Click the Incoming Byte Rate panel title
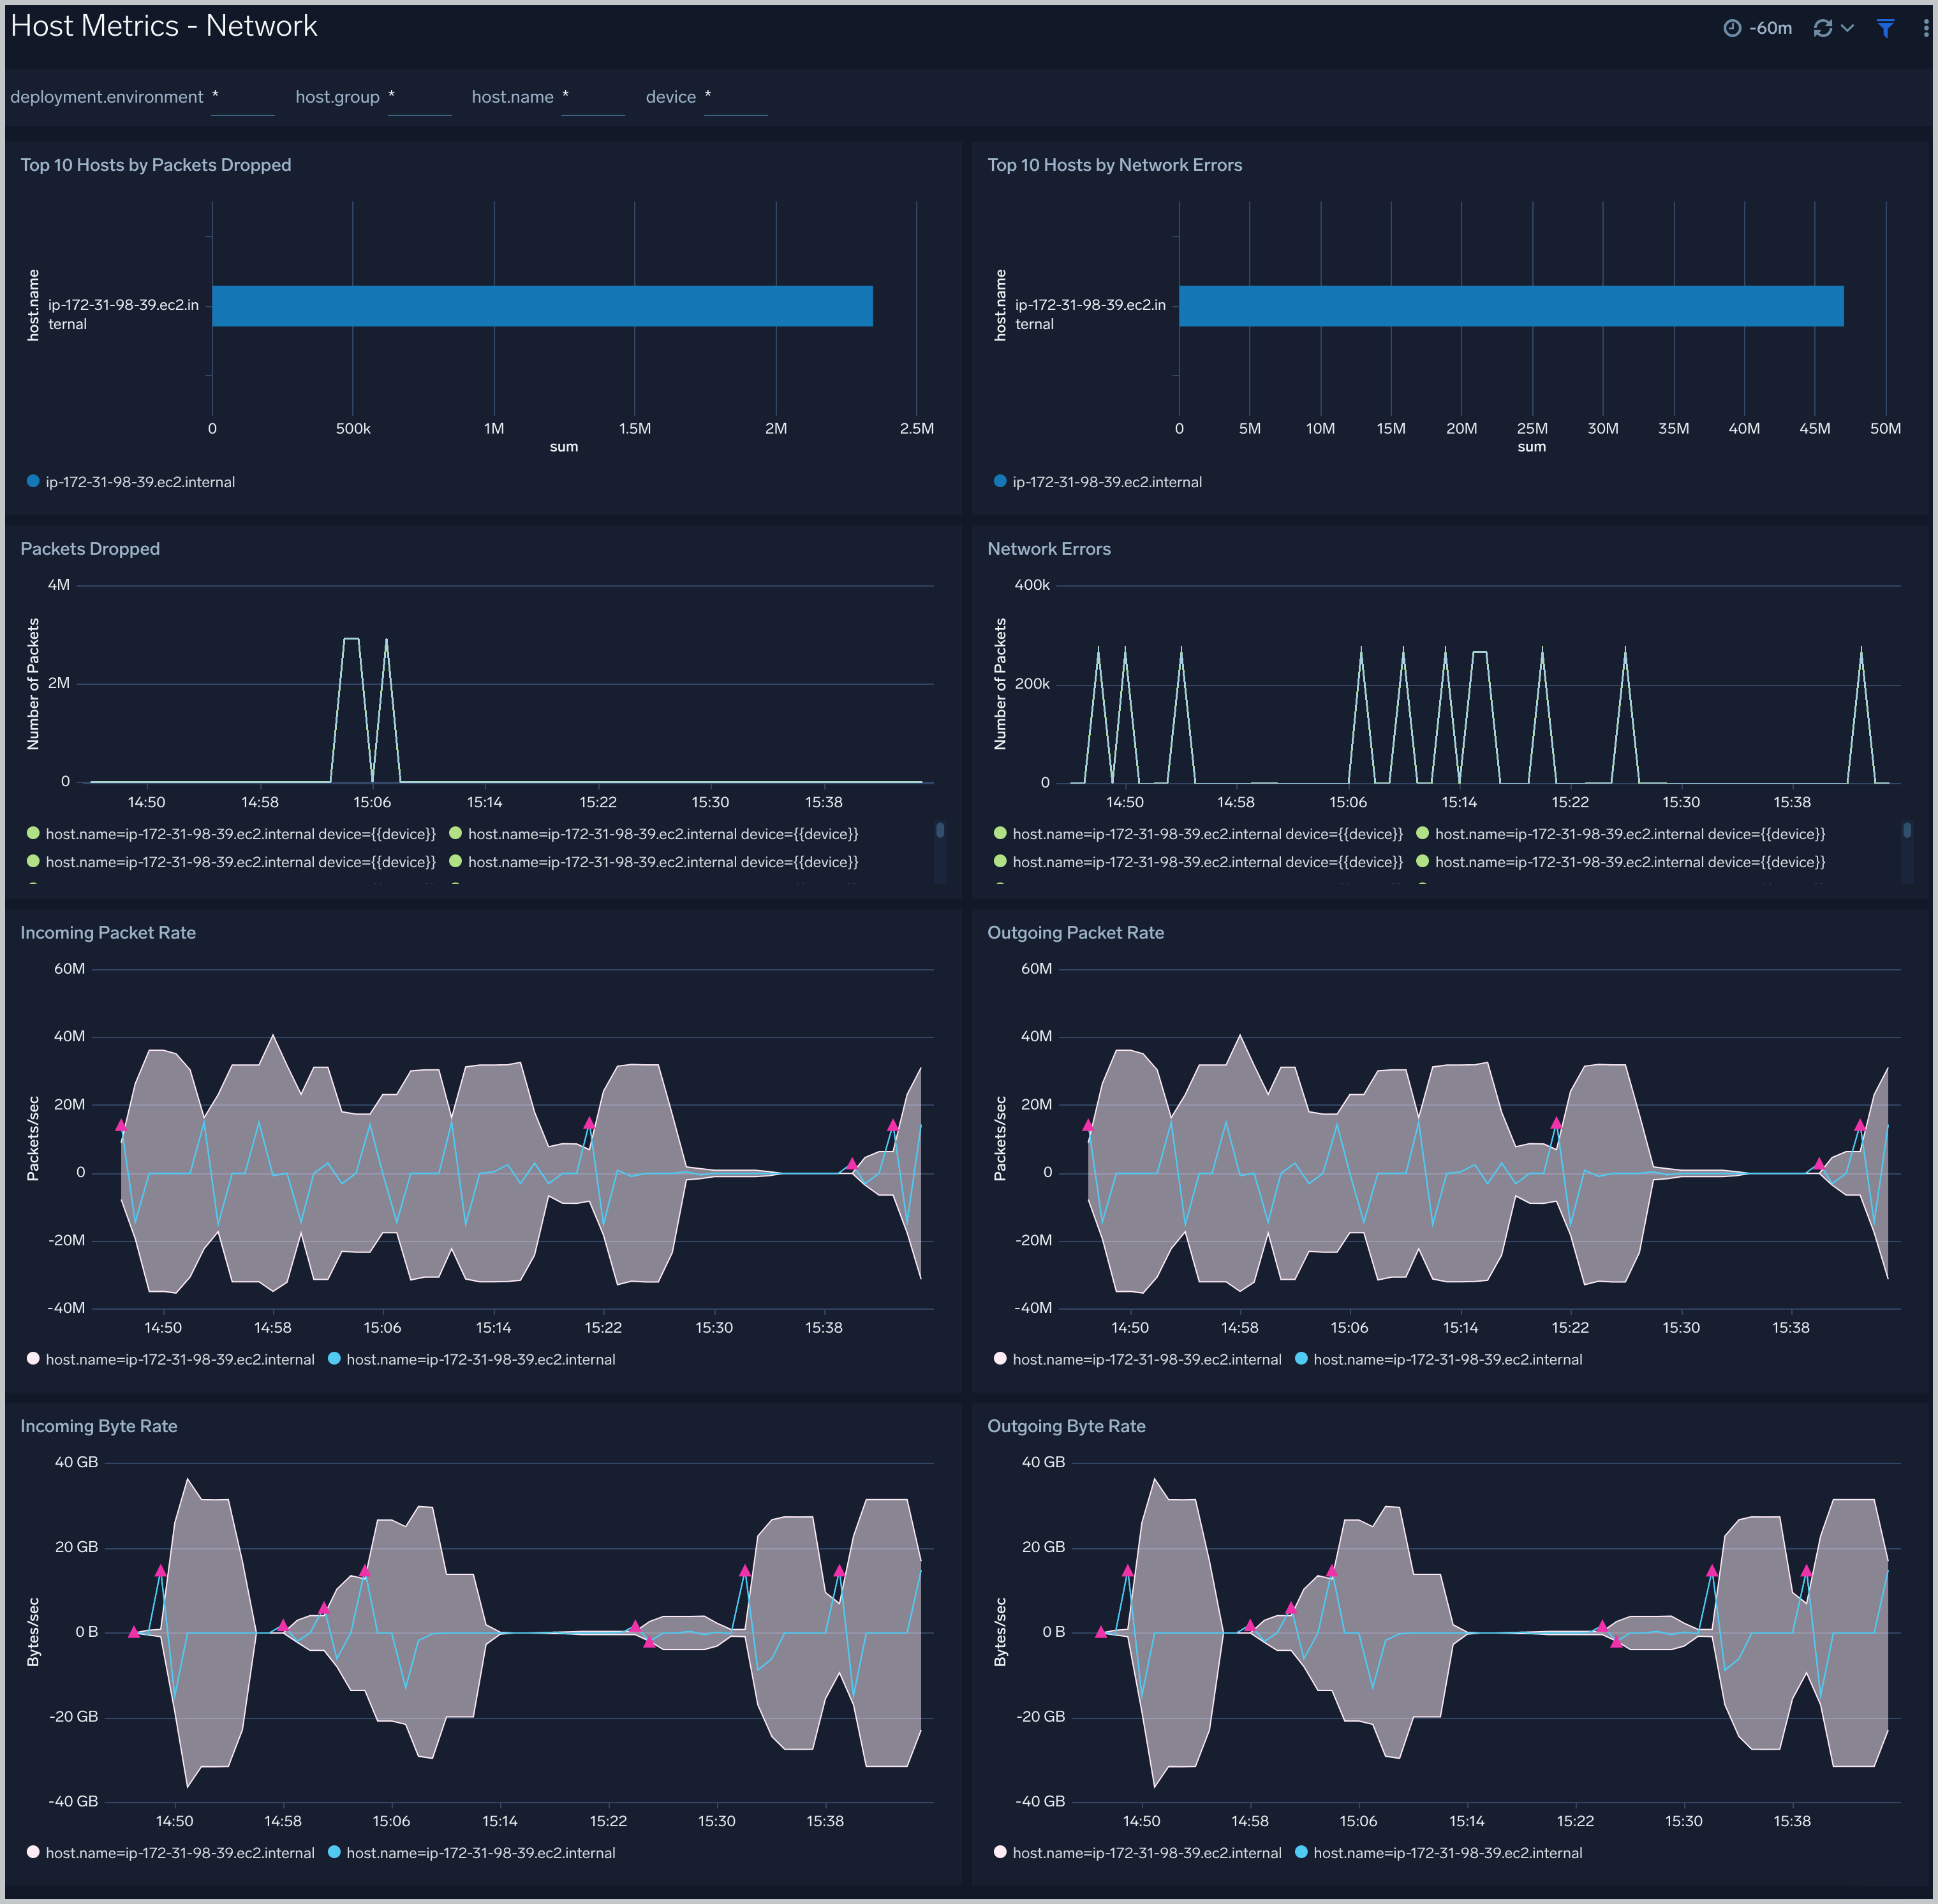This screenshot has width=1938, height=1904. [99, 1427]
